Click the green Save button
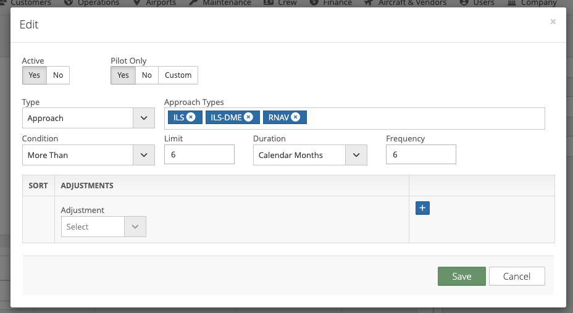The height and width of the screenshot is (313, 573). [x=461, y=276]
